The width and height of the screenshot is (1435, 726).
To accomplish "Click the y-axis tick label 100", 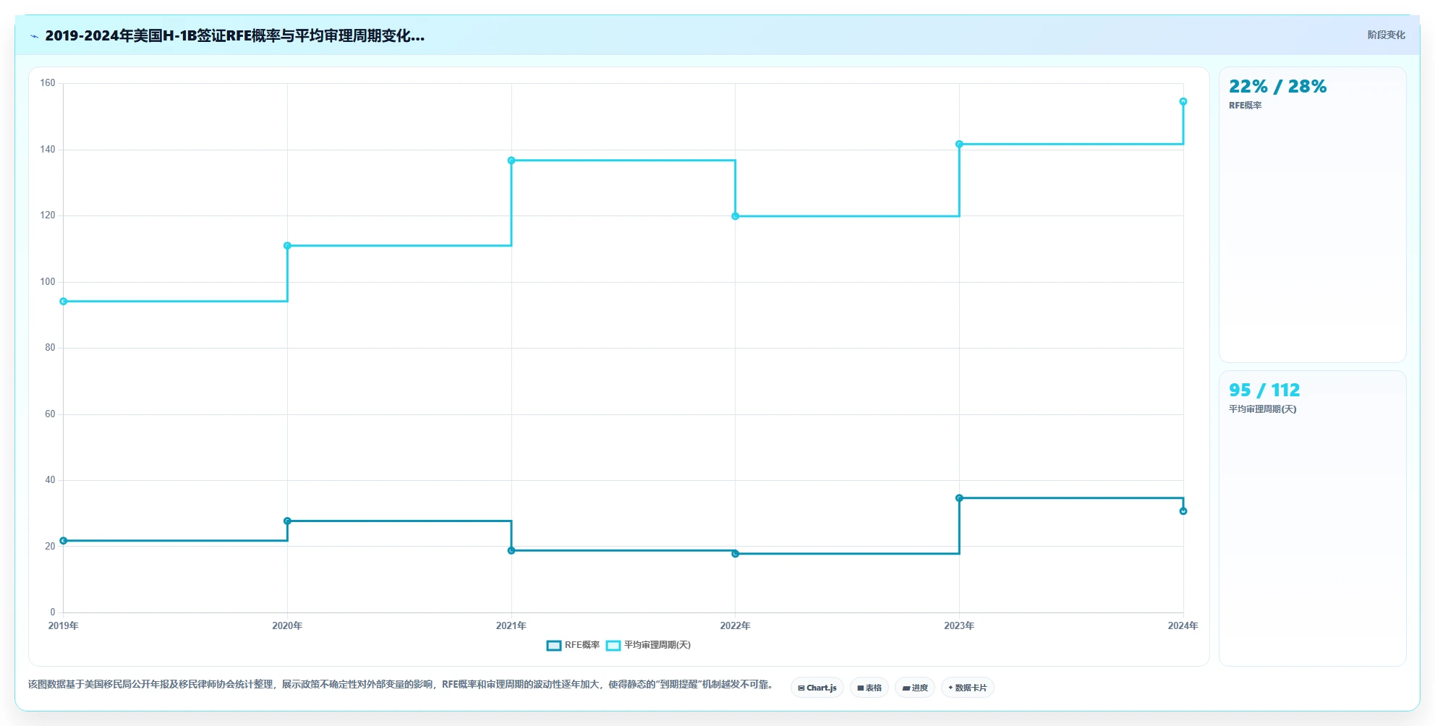I will click(48, 282).
